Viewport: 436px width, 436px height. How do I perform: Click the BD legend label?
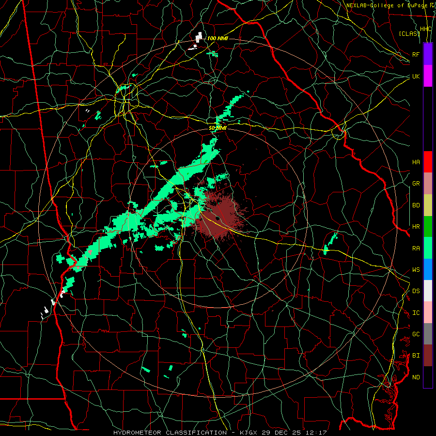(416, 205)
